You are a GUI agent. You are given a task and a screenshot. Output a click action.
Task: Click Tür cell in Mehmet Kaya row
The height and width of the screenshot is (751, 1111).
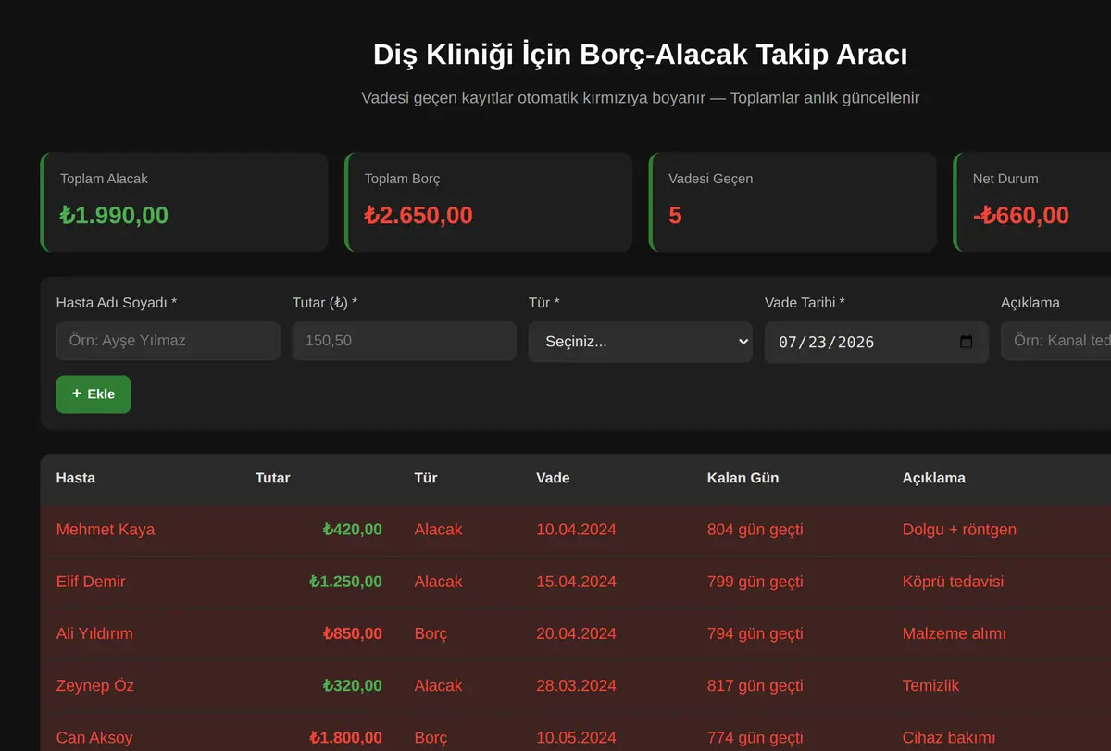pyautogui.click(x=438, y=530)
